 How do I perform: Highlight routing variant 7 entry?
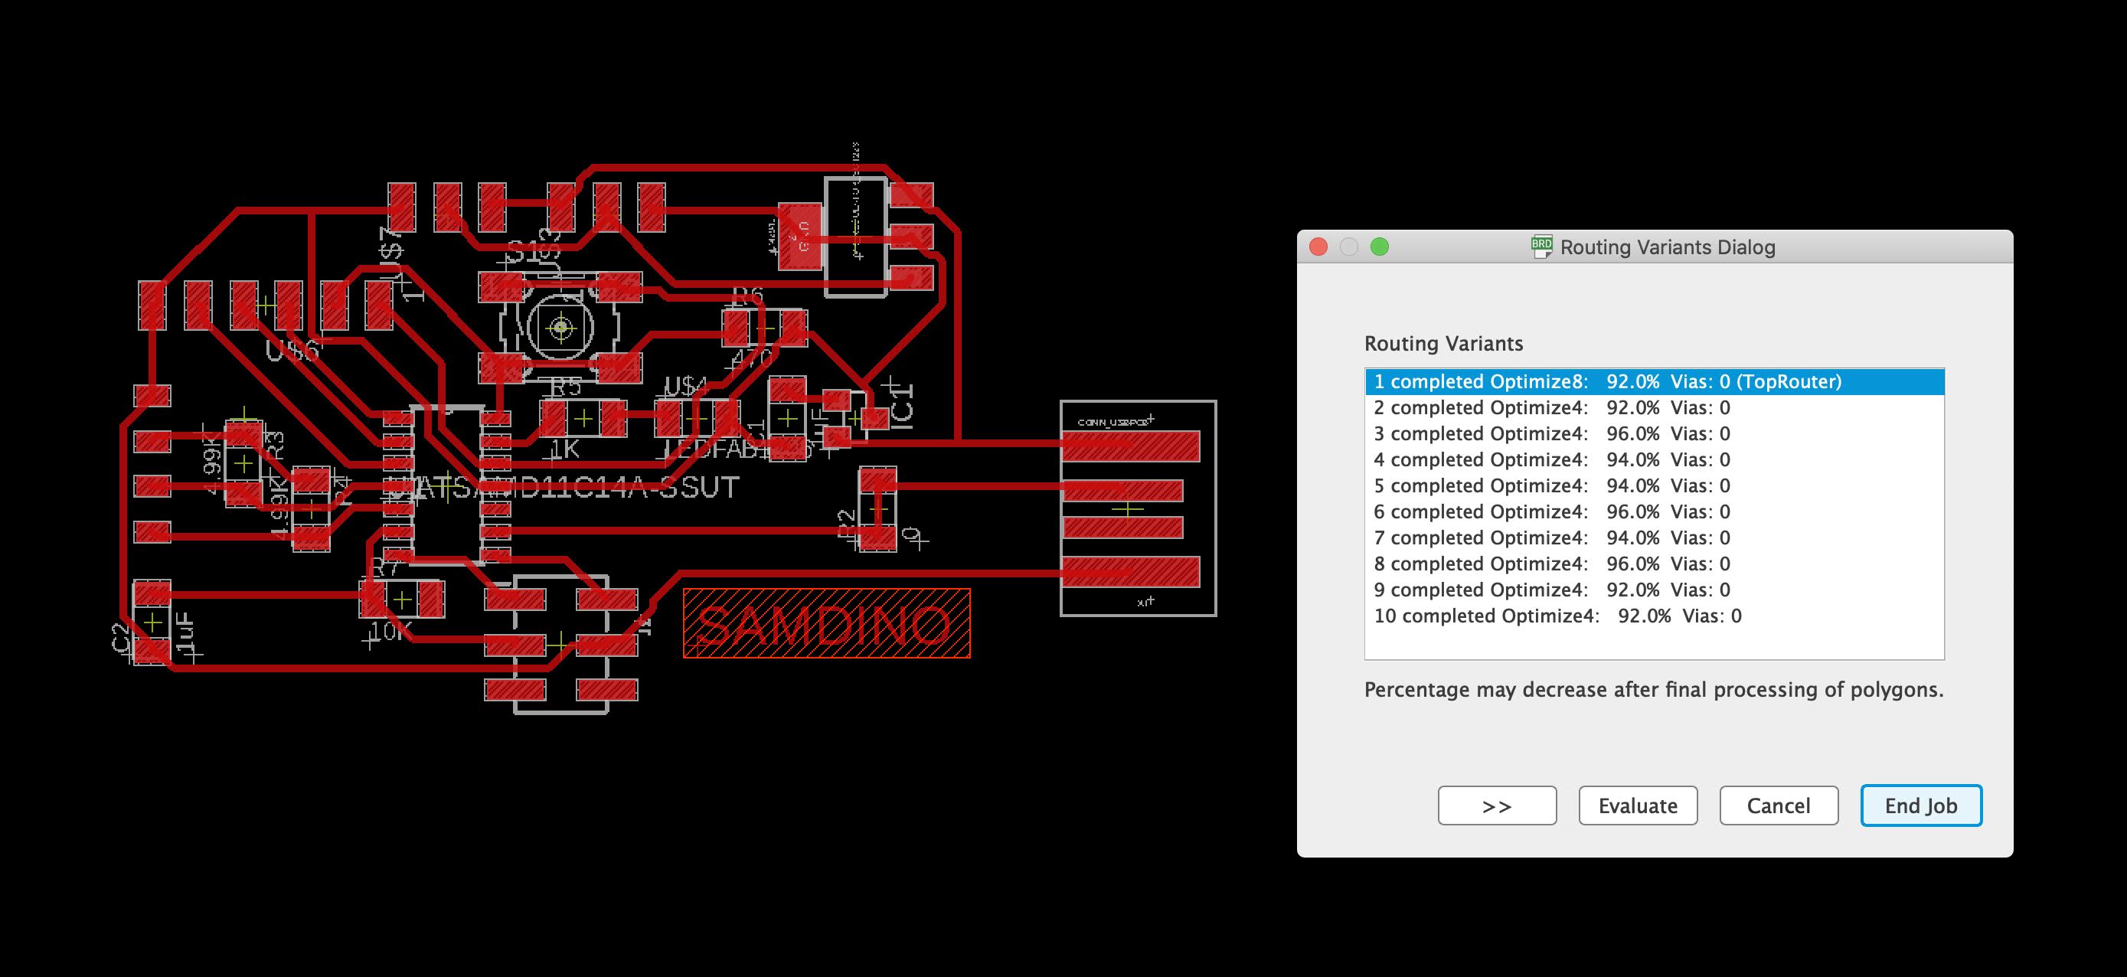coord(1550,538)
